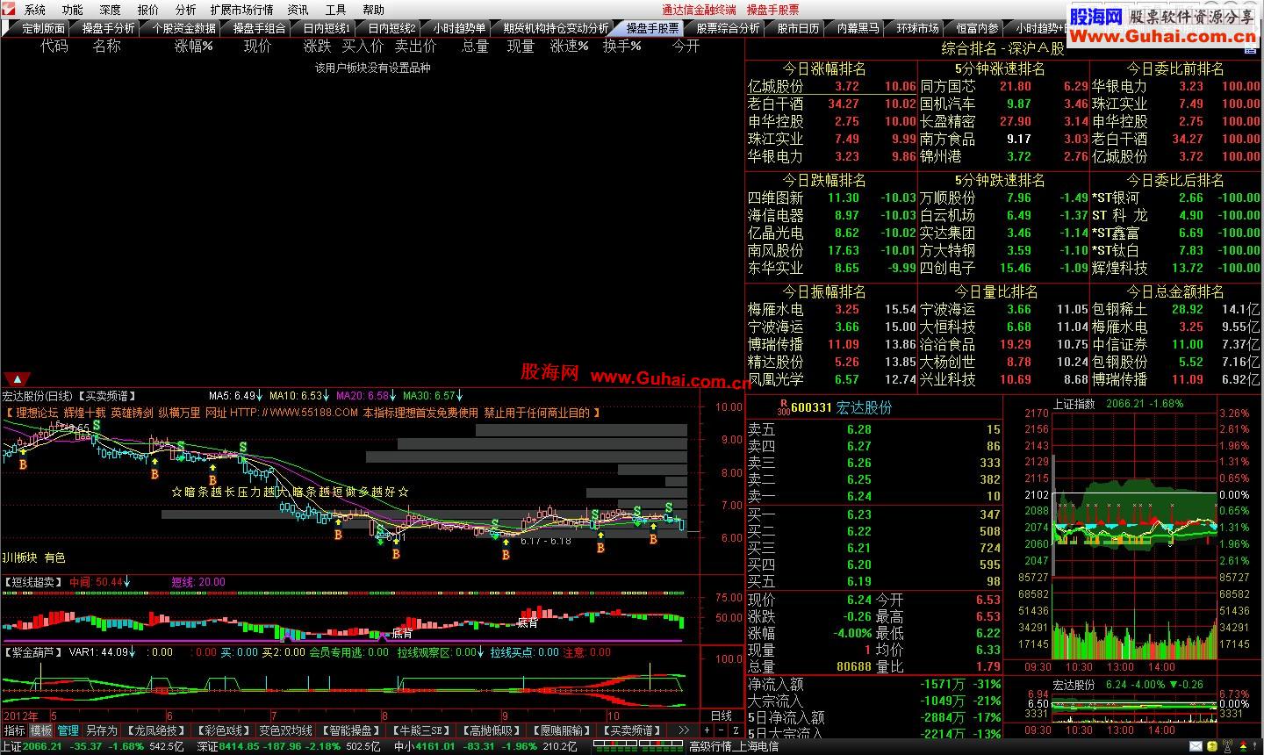The height and width of the screenshot is (755, 1264).
Task: Click 包钢稀土 in 今日总金额排名
Action: click(1119, 309)
